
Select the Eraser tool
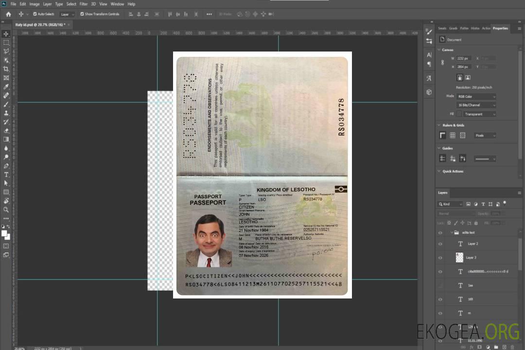(x=6, y=131)
